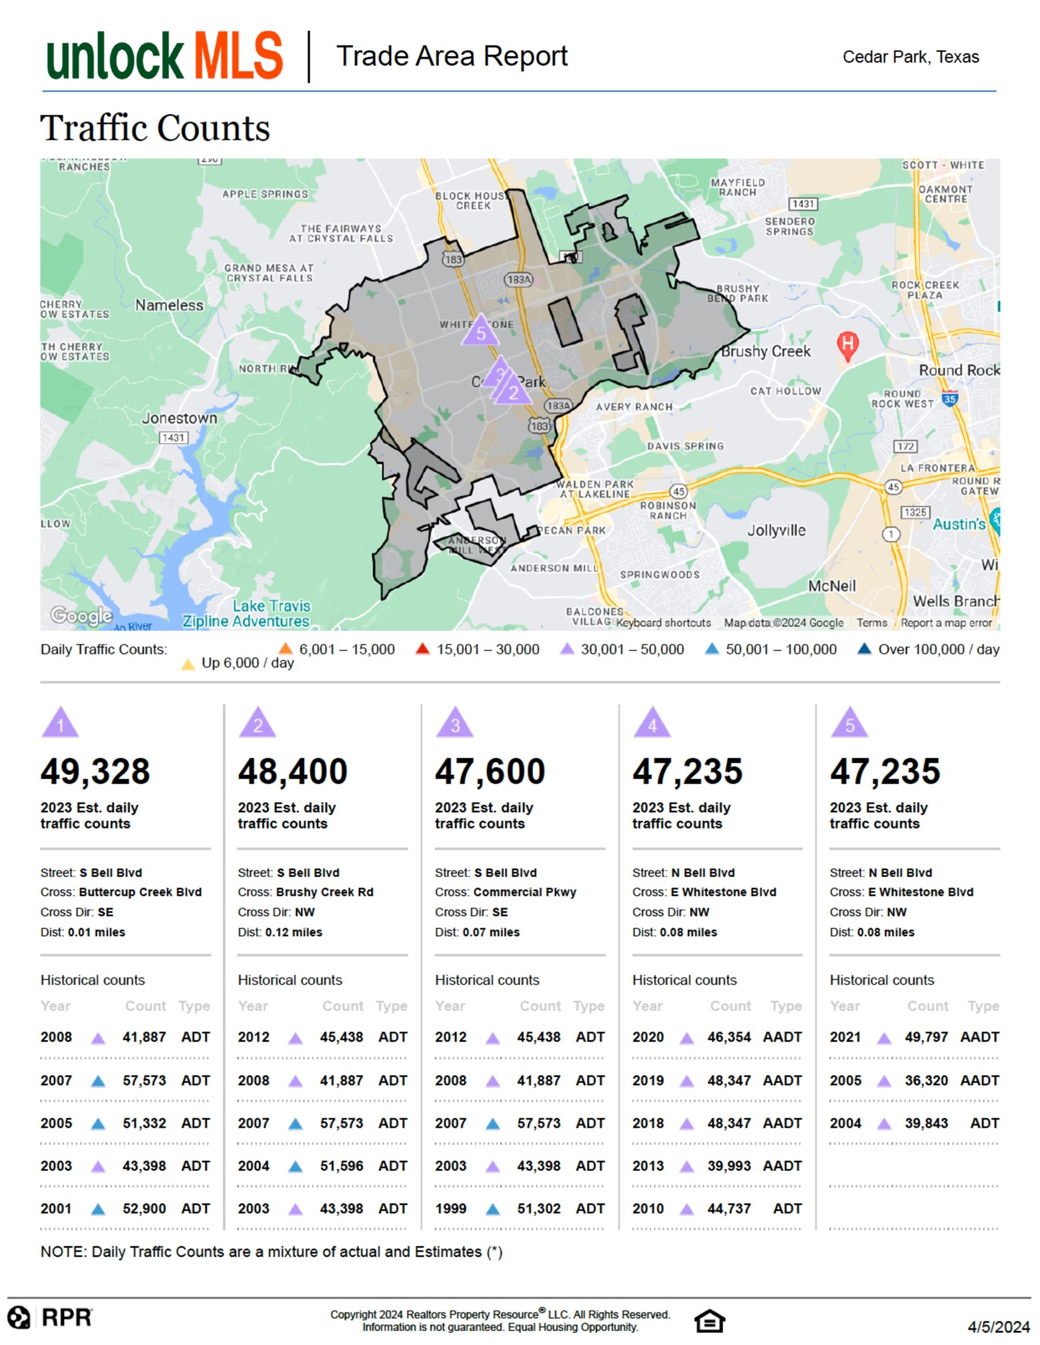Open the Keyboard shortcuts map link
This screenshot has height=1345, width=1040.
(663, 623)
